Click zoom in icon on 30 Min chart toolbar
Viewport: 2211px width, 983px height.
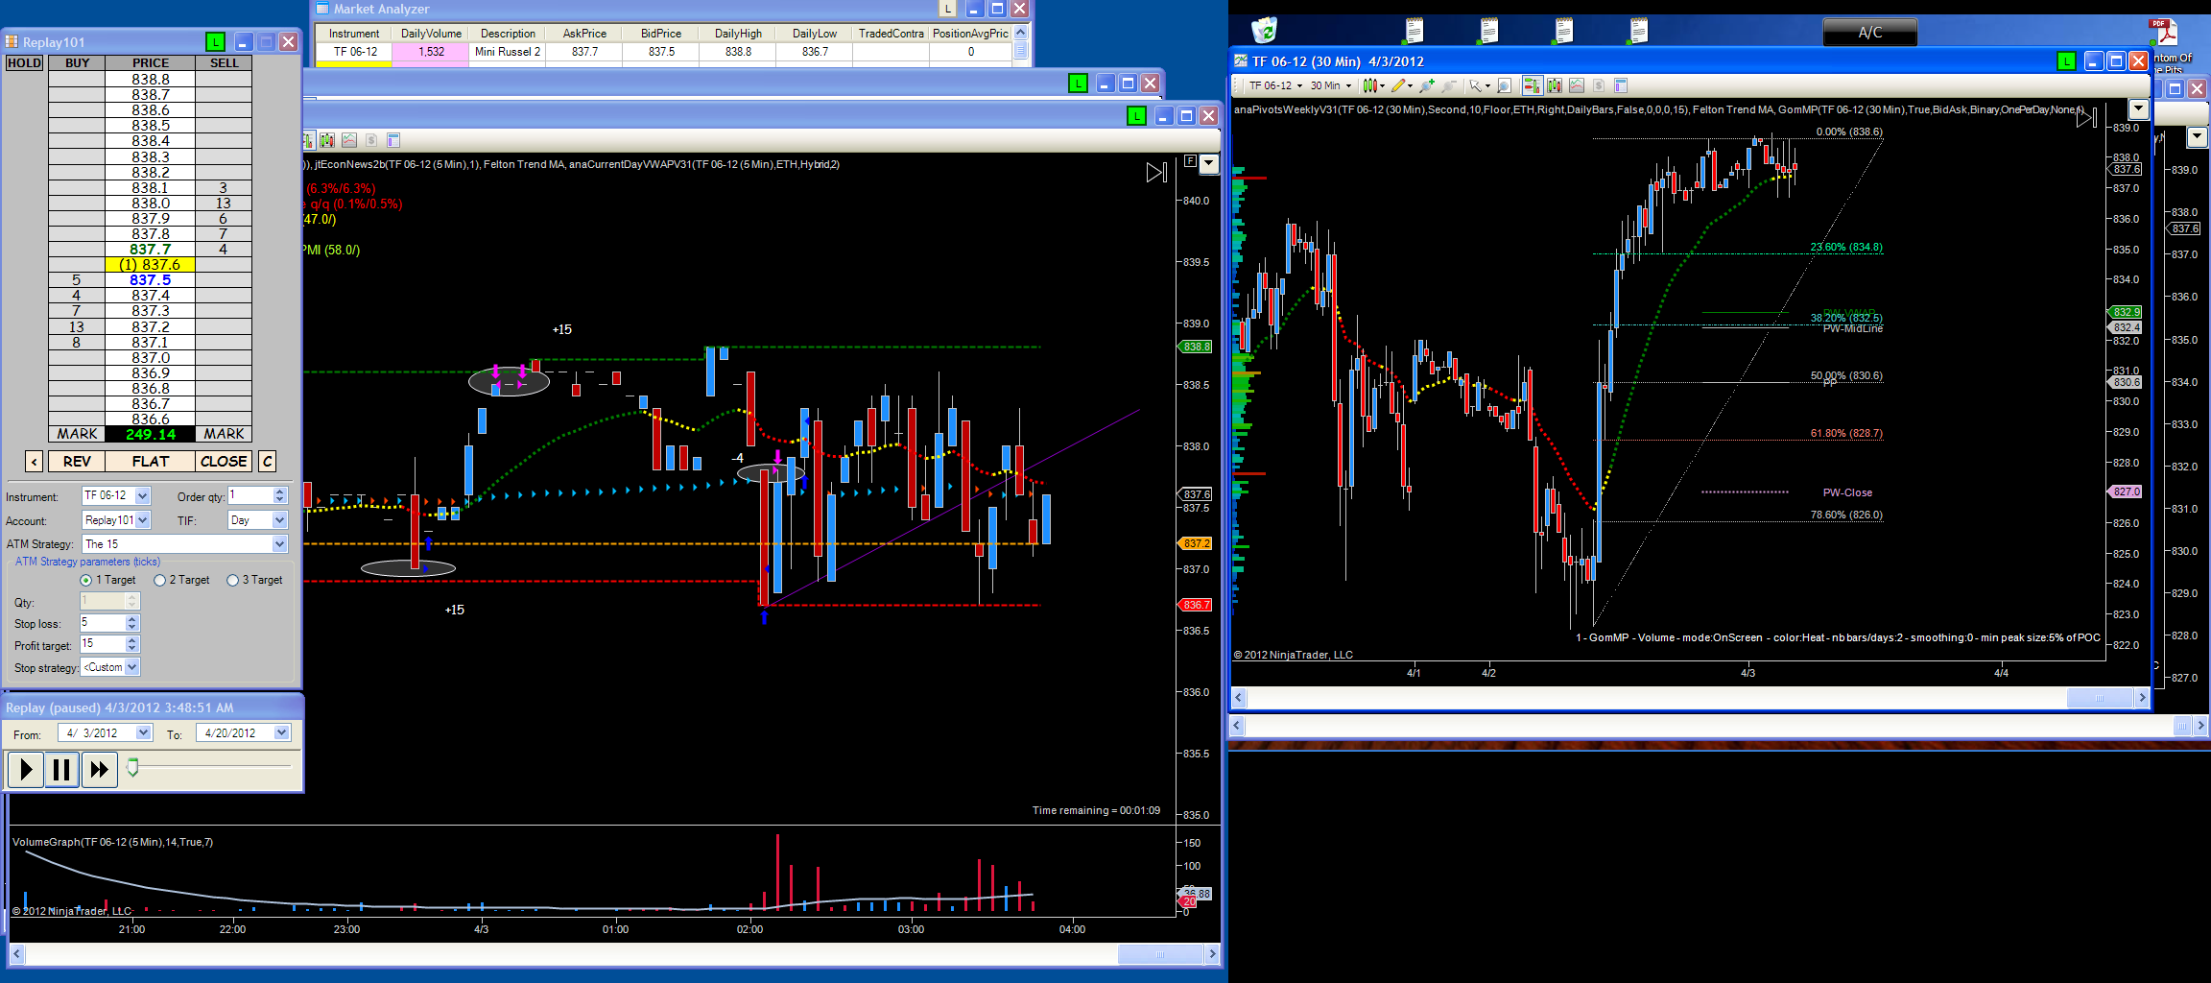(1427, 85)
